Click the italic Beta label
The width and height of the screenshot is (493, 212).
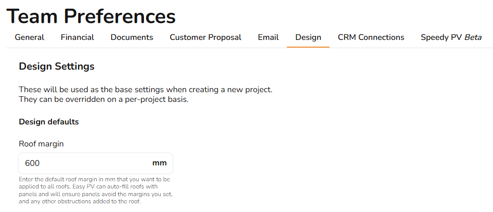[473, 37]
